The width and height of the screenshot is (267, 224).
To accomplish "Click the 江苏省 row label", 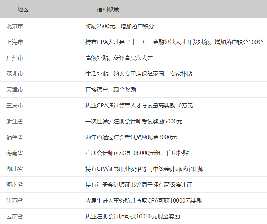I will [x=15, y=200].
